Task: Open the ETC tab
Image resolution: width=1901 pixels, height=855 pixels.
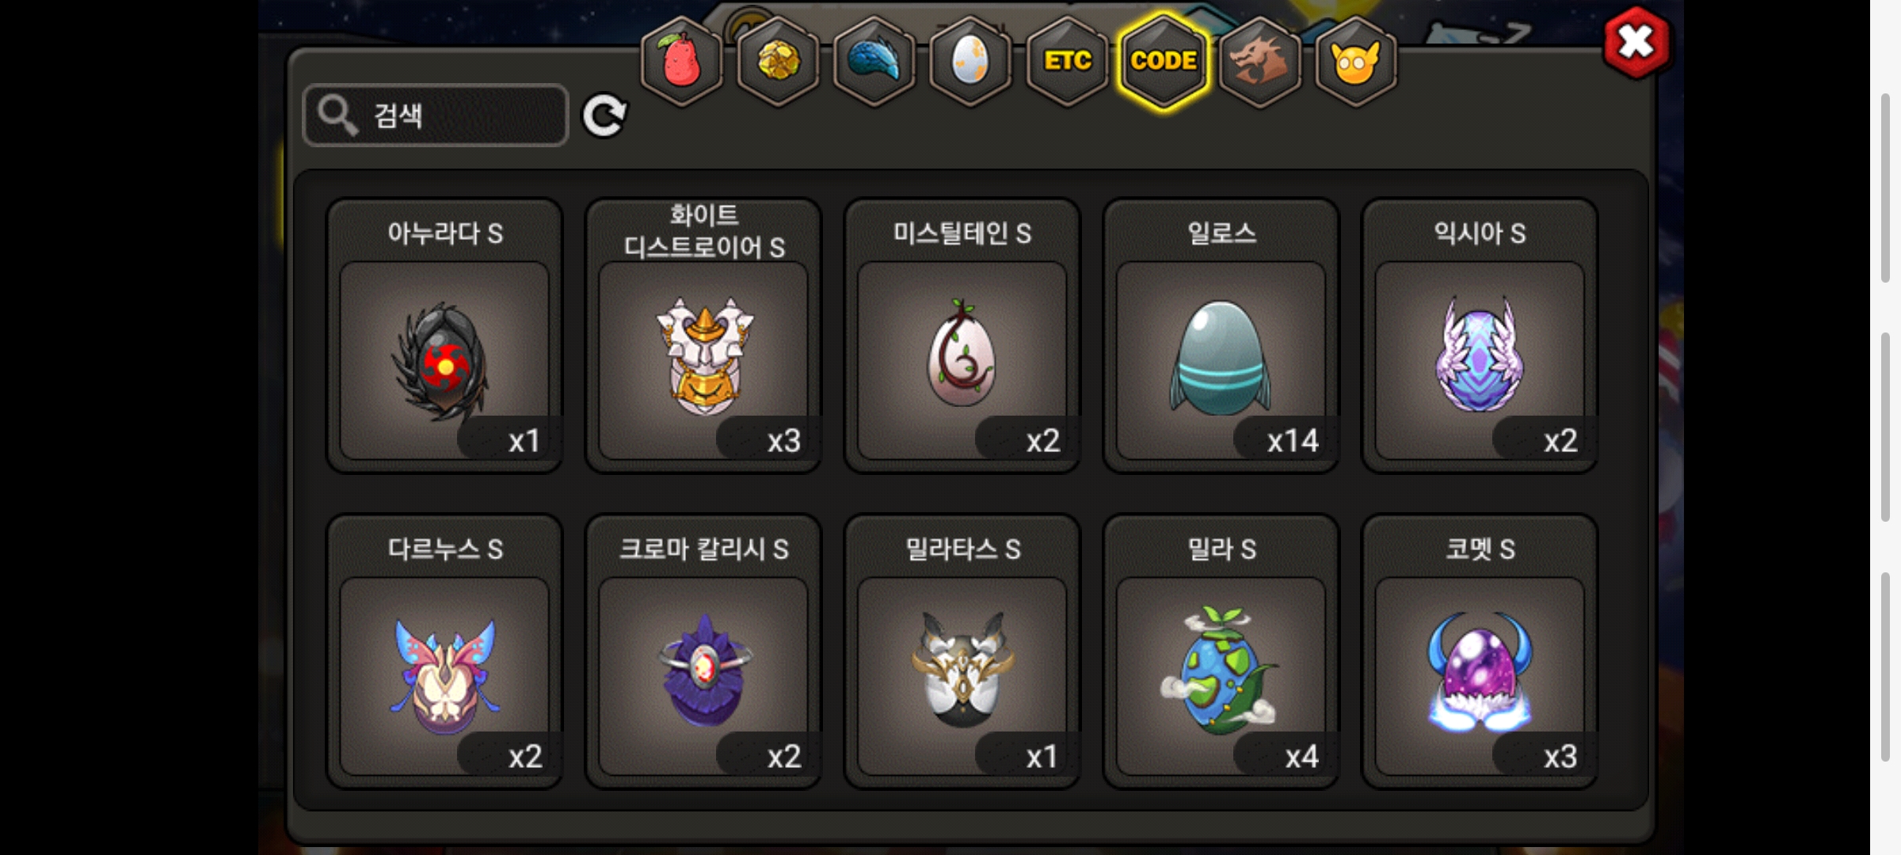Action: 1067,61
